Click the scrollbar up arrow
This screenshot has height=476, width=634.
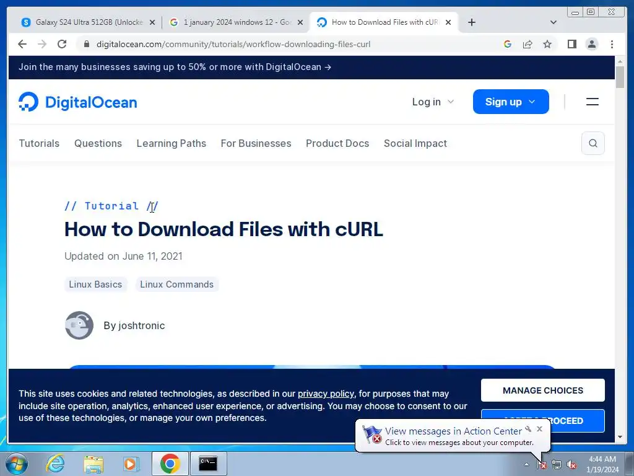[620, 61]
